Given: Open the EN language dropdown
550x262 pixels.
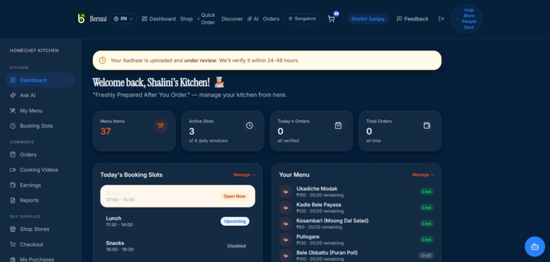Looking at the screenshot, I should pyautogui.click(x=124, y=18).
